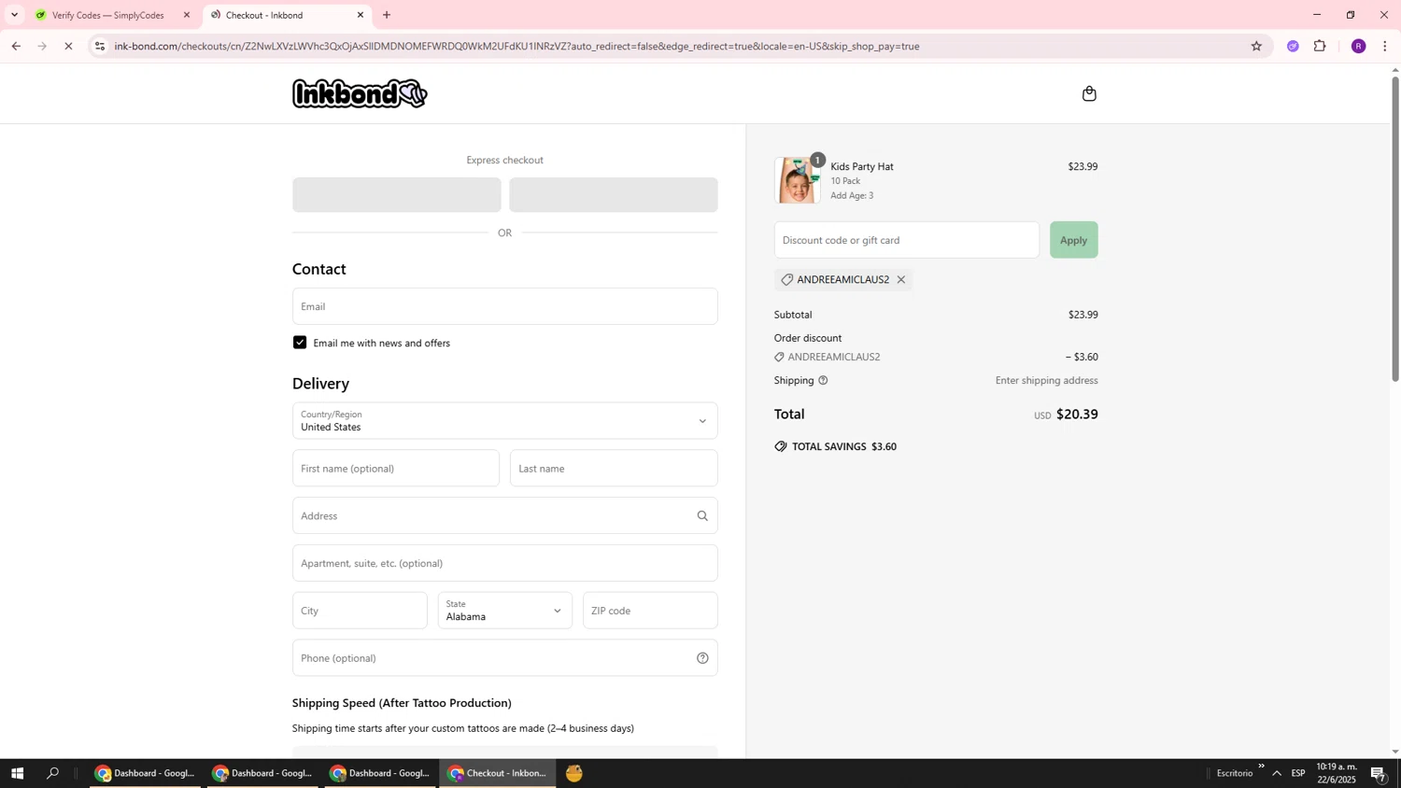The height and width of the screenshot is (788, 1401).
Task: Close the Checkout - Inkbond tab
Action: (x=361, y=15)
